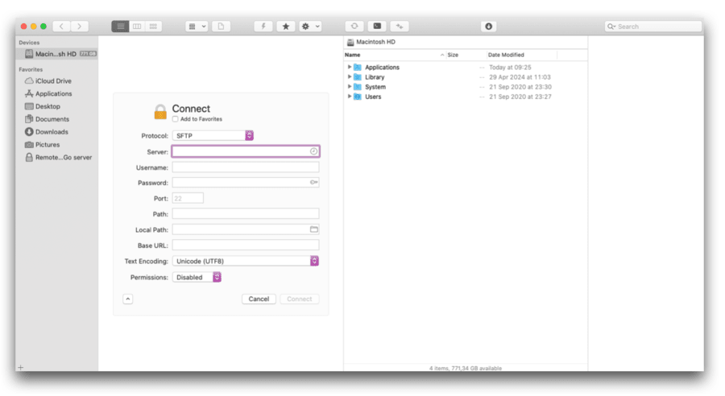
Task: Open the gear actions menu
Action: [310, 27]
